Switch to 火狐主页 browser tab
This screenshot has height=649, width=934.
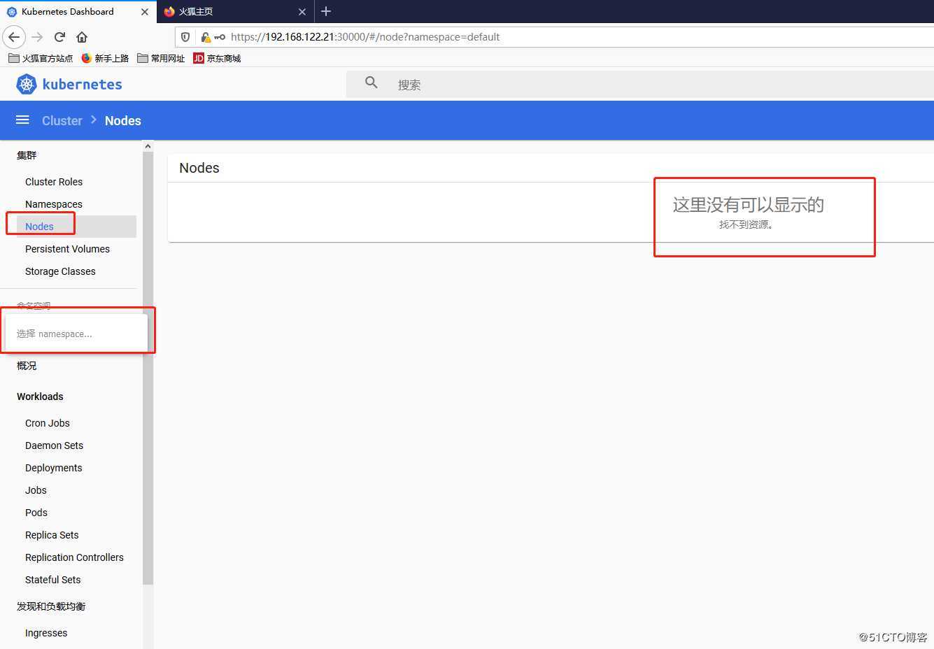(235, 12)
